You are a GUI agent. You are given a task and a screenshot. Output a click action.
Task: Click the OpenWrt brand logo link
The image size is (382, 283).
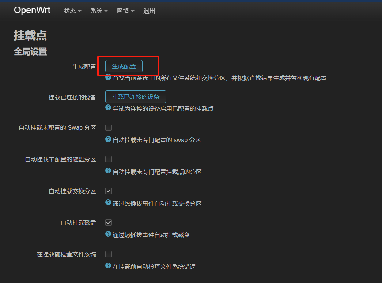point(32,10)
